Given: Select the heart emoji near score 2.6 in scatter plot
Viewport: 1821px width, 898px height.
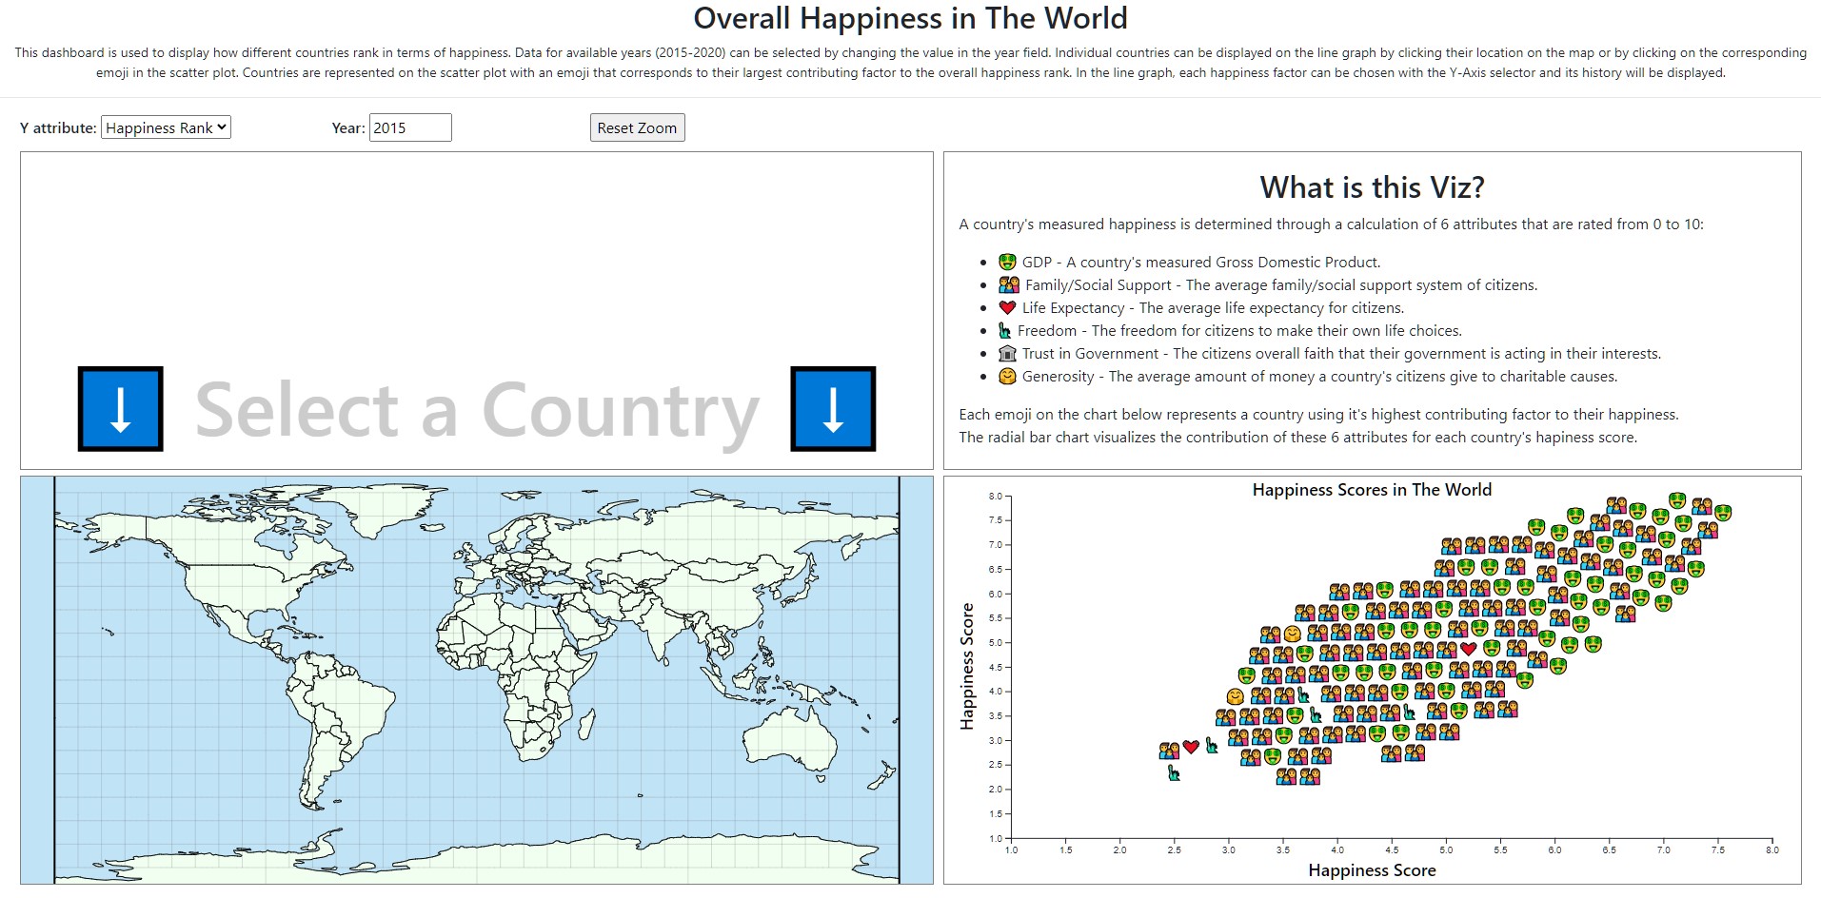Looking at the screenshot, I should tap(1192, 748).
